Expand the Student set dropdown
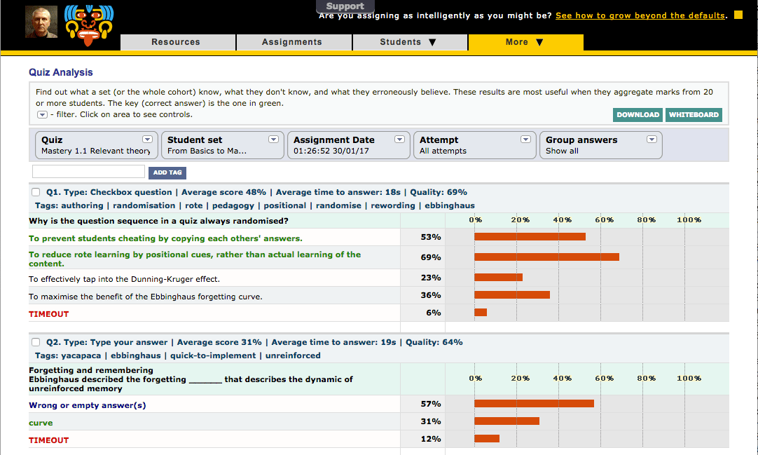The width and height of the screenshot is (758, 455). point(276,140)
